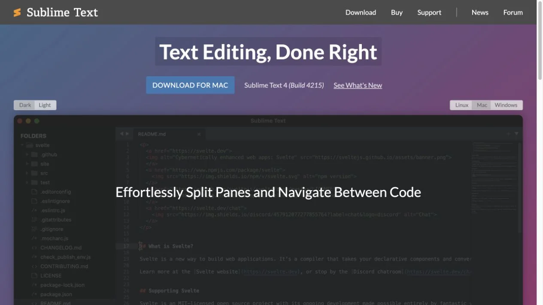Collapse the svelte root folder arrow

point(22,145)
